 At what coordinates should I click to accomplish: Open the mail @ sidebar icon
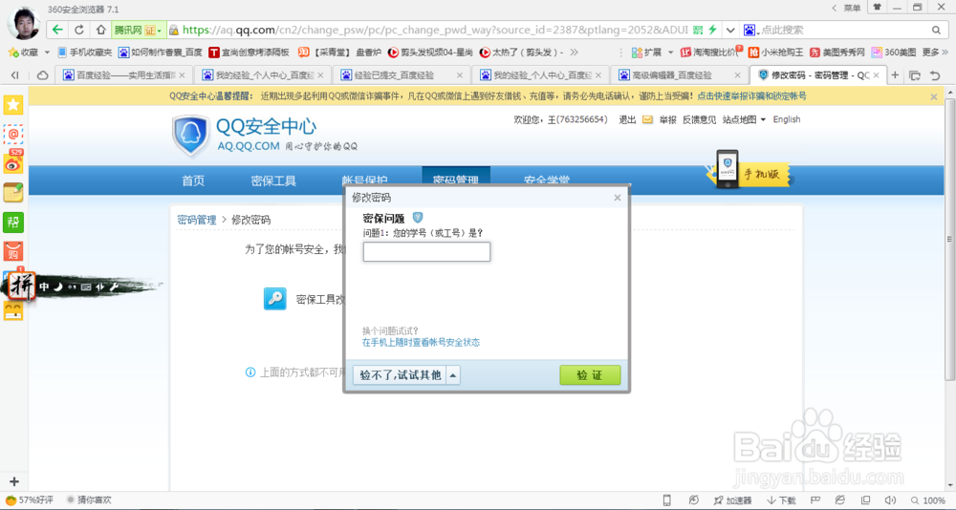13,134
